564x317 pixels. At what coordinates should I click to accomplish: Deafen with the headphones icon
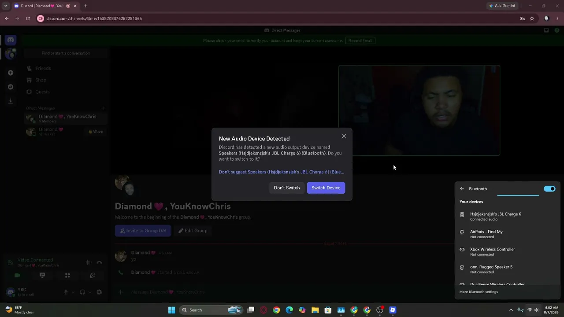82,292
